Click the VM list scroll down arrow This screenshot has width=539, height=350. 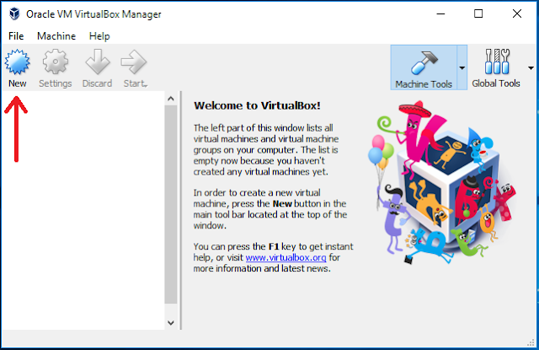pos(171,323)
